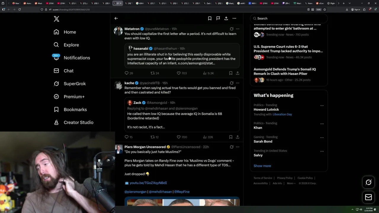This screenshot has height=213, width=379.
Task: Share kache's post
Action: click(237, 137)
